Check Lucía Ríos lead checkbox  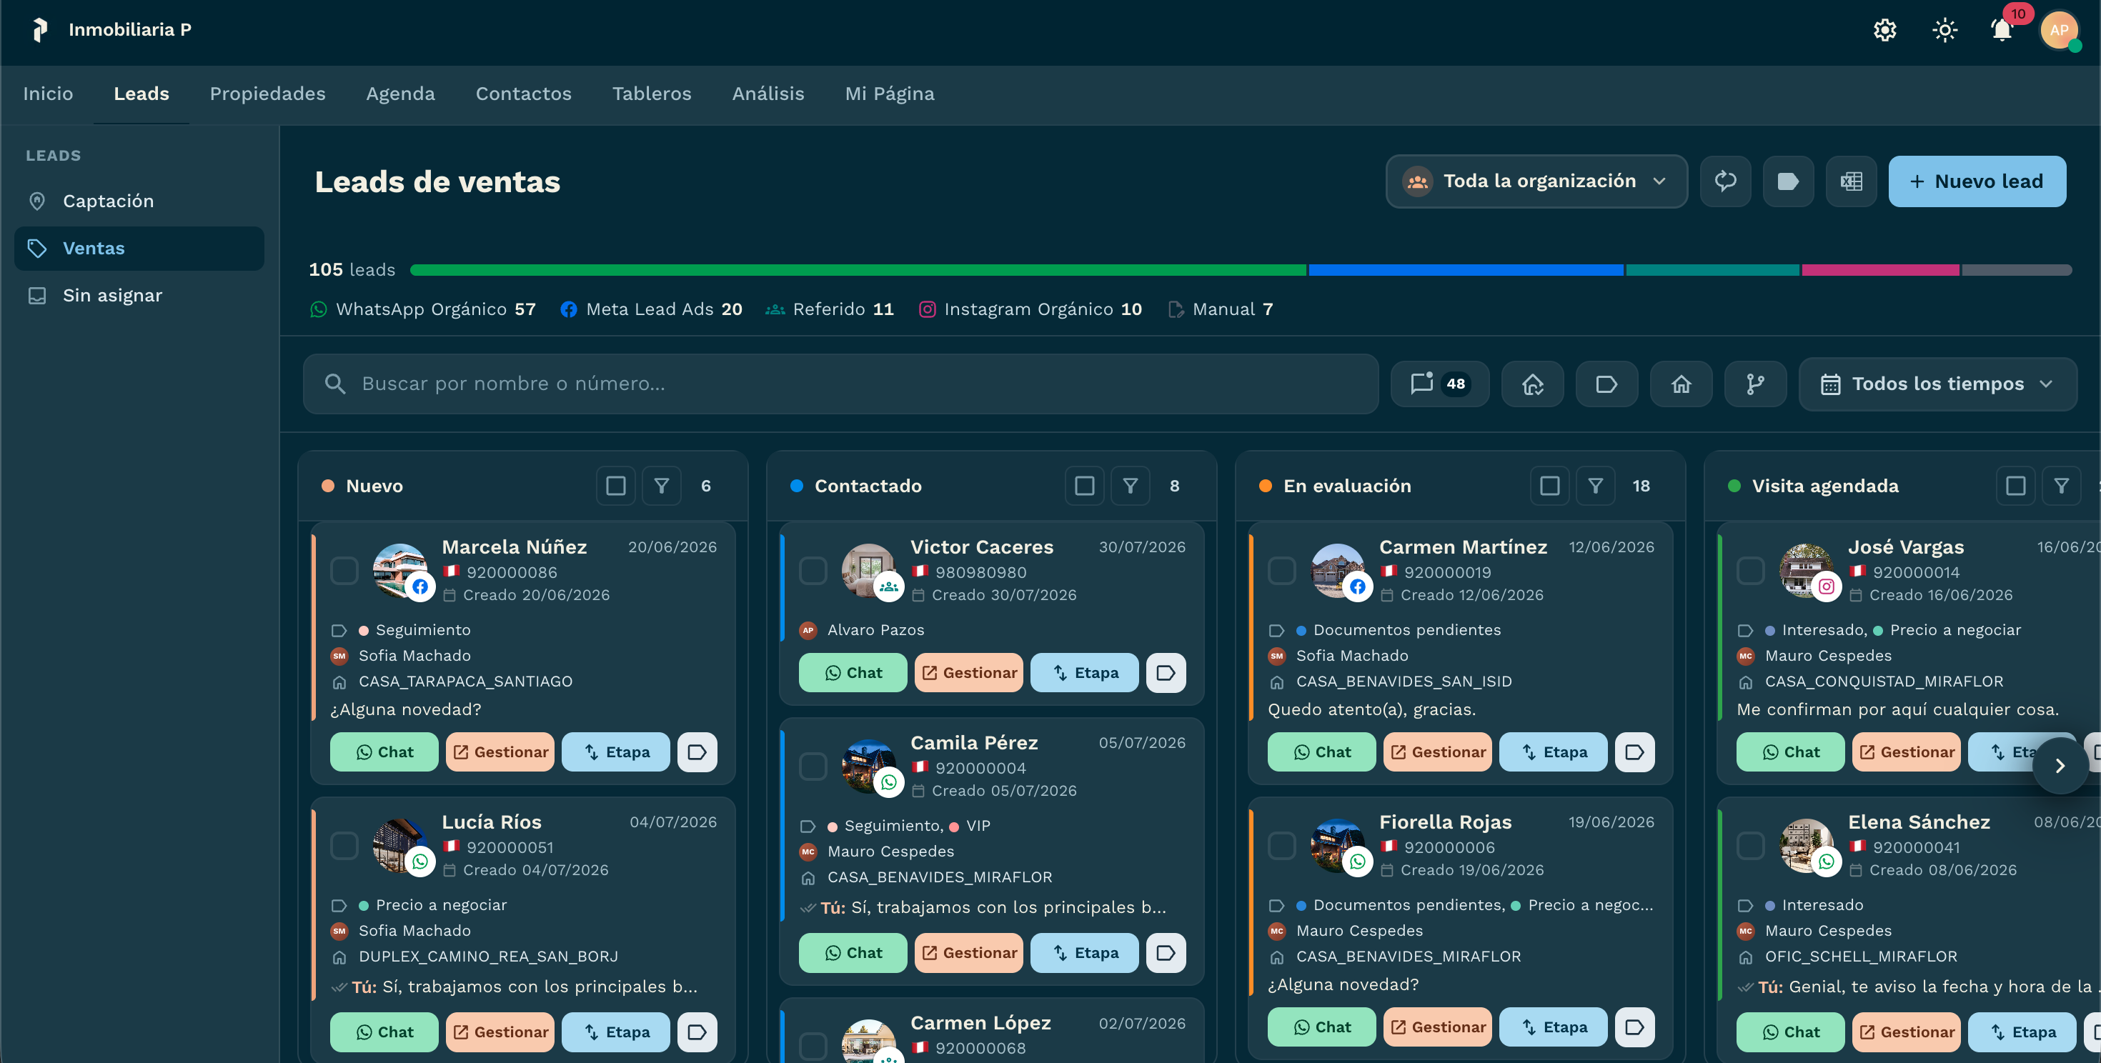pos(344,845)
